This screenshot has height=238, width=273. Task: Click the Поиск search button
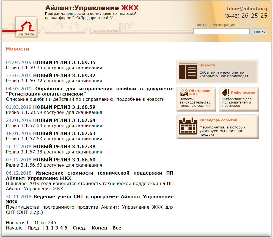pyautogui.click(x=260, y=32)
